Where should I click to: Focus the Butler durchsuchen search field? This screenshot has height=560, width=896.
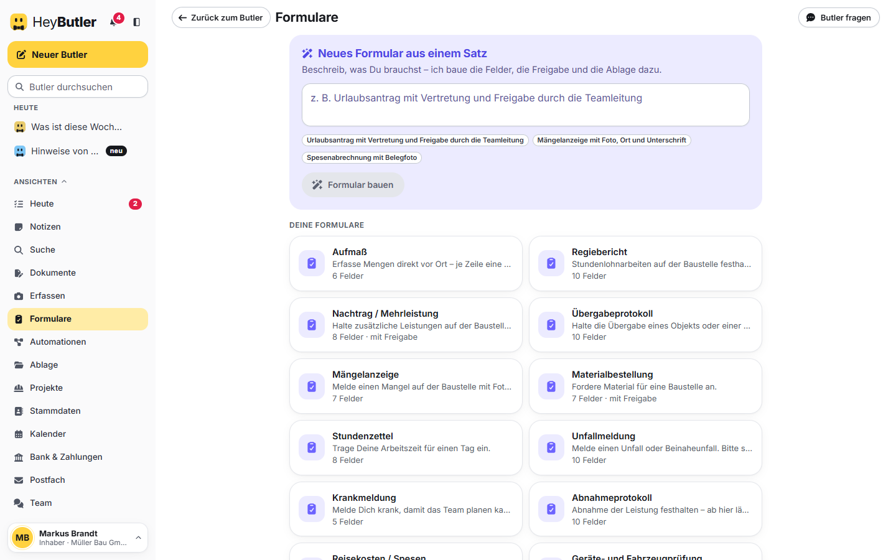coord(78,86)
